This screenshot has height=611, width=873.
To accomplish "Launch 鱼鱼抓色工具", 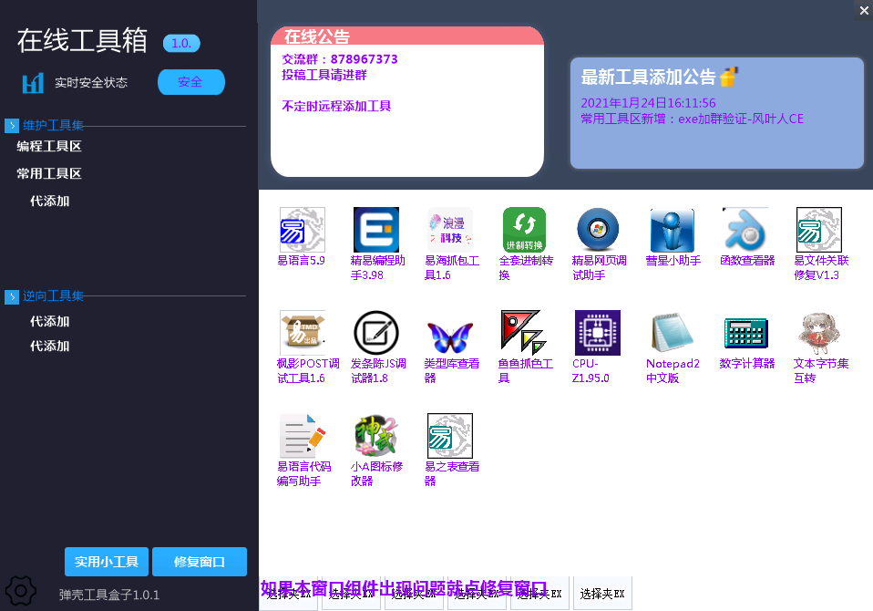I will click(x=524, y=333).
